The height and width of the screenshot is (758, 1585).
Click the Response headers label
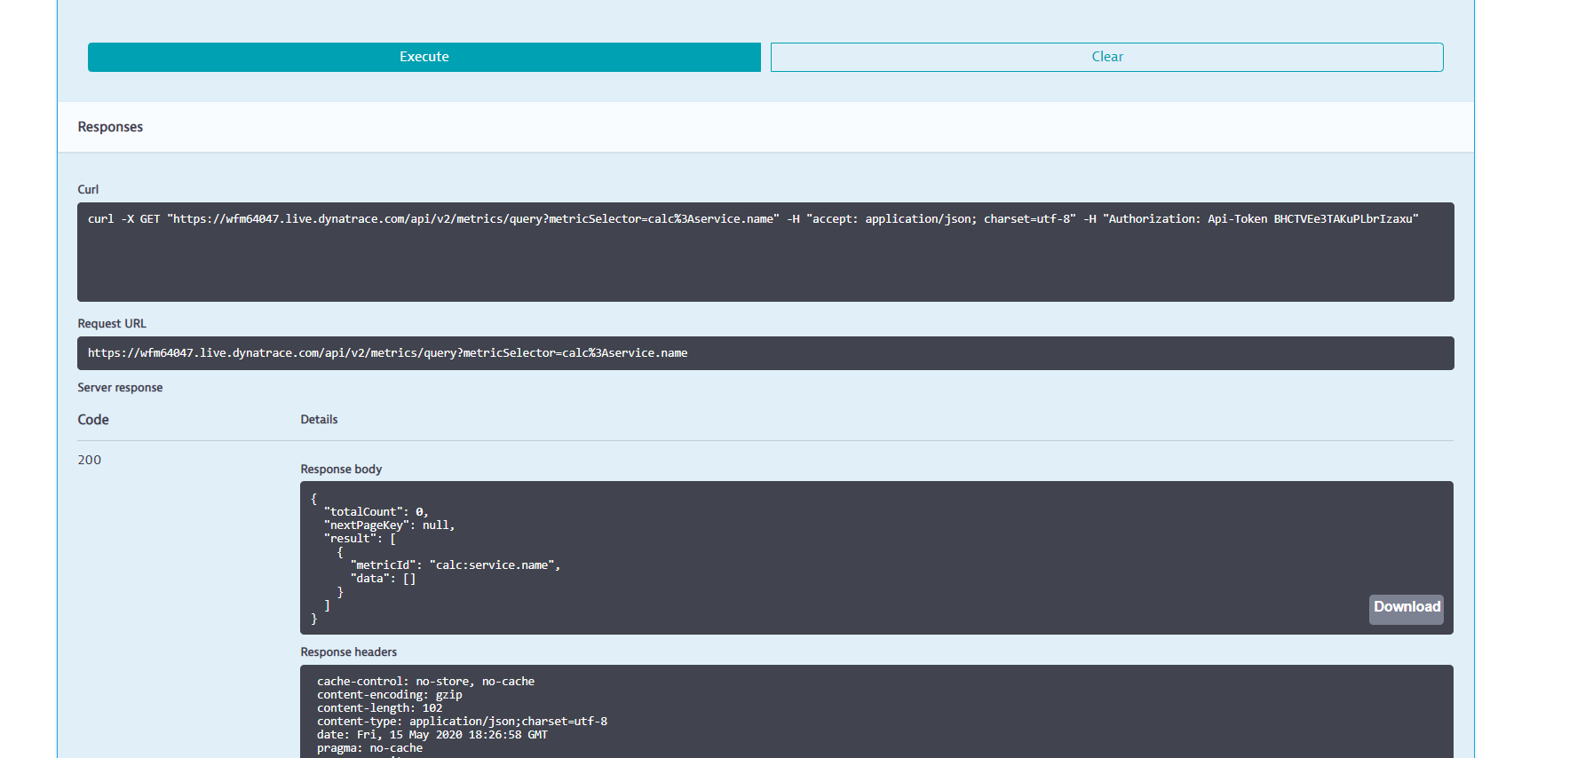pos(348,652)
